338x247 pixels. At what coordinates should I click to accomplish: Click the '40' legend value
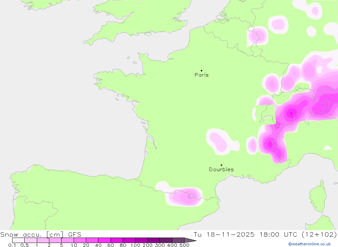click(98, 245)
